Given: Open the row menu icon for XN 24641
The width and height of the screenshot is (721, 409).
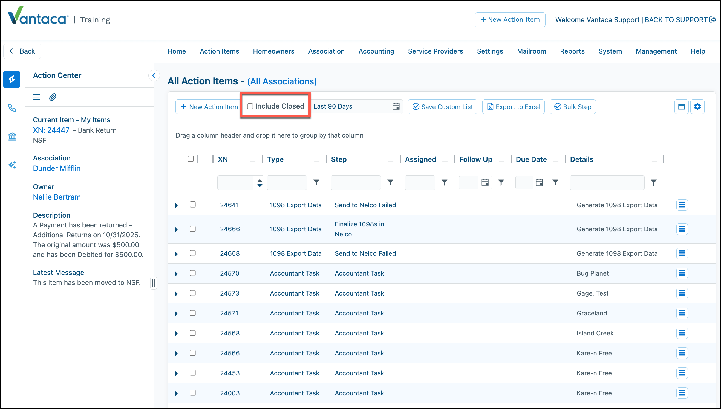Looking at the screenshot, I should click(x=682, y=205).
